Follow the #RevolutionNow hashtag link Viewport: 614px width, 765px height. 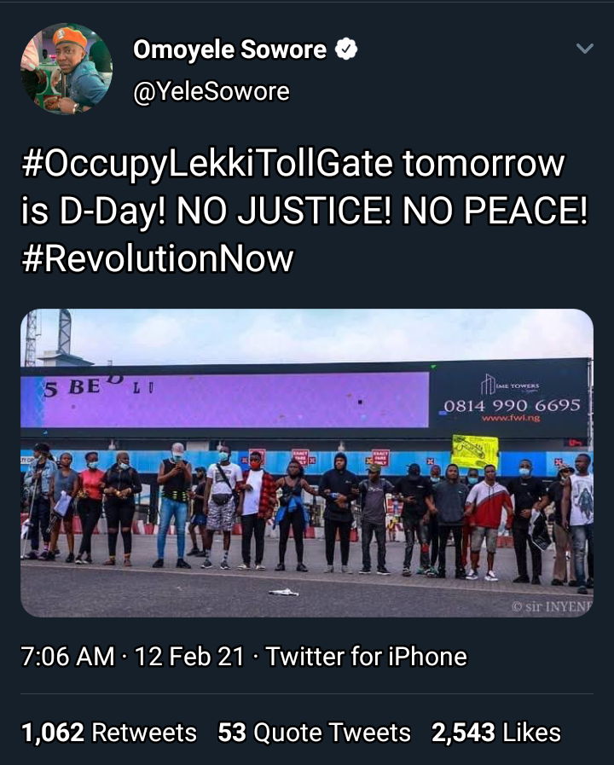[x=157, y=258]
